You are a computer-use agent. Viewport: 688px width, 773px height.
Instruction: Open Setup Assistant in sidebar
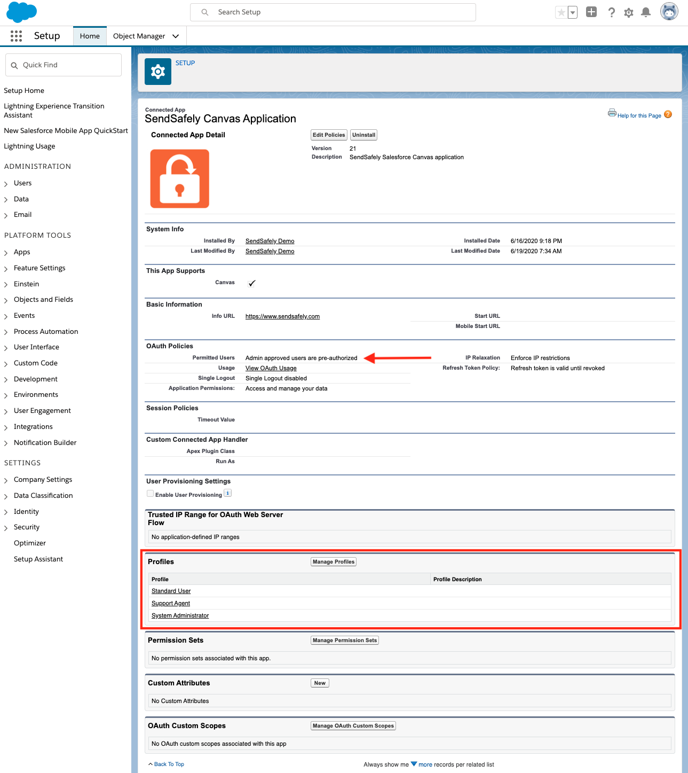point(38,559)
